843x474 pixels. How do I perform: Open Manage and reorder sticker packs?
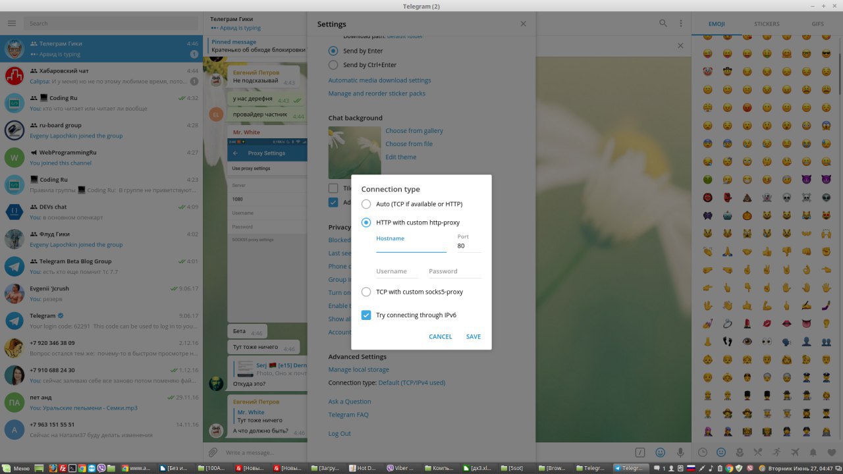point(377,93)
